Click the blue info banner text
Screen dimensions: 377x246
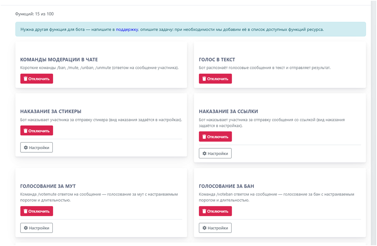click(172, 30)
